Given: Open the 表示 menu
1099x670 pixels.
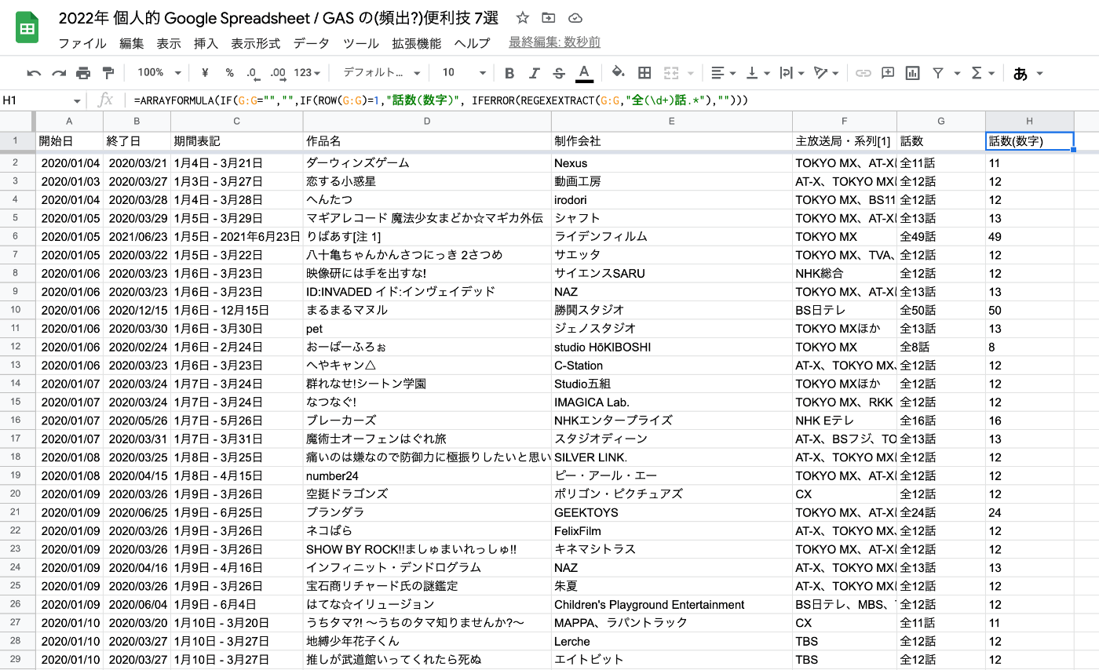Looking at the screenshot, I should coord(169,43).
